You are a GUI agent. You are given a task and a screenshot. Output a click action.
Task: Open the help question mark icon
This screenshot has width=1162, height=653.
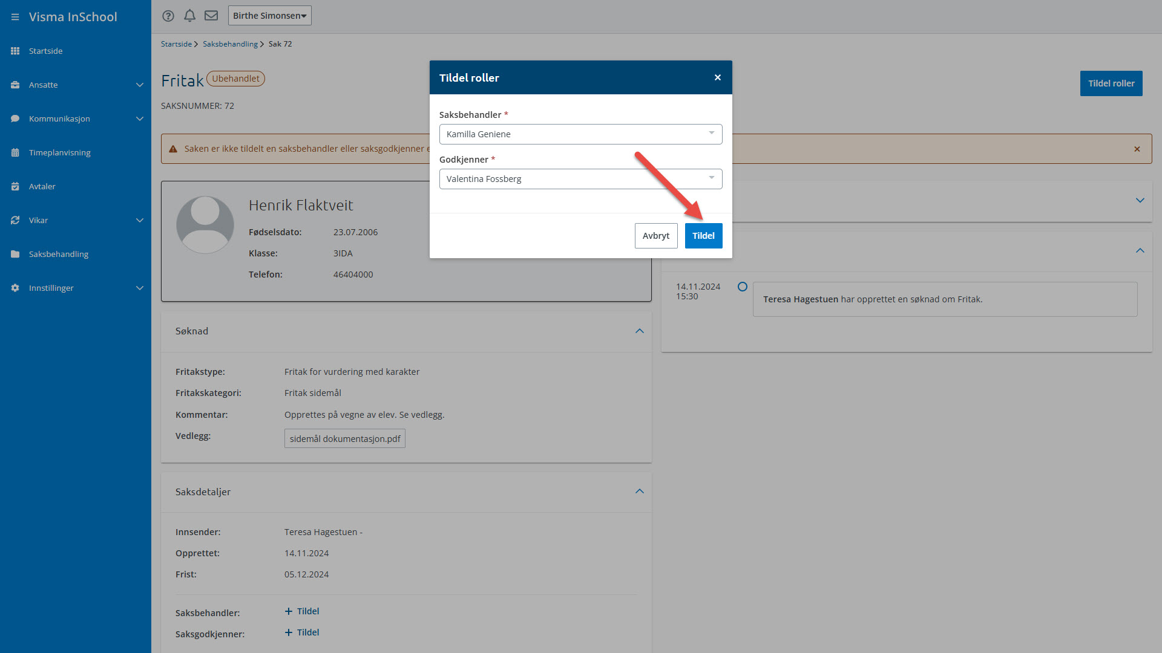pos(168,16)
